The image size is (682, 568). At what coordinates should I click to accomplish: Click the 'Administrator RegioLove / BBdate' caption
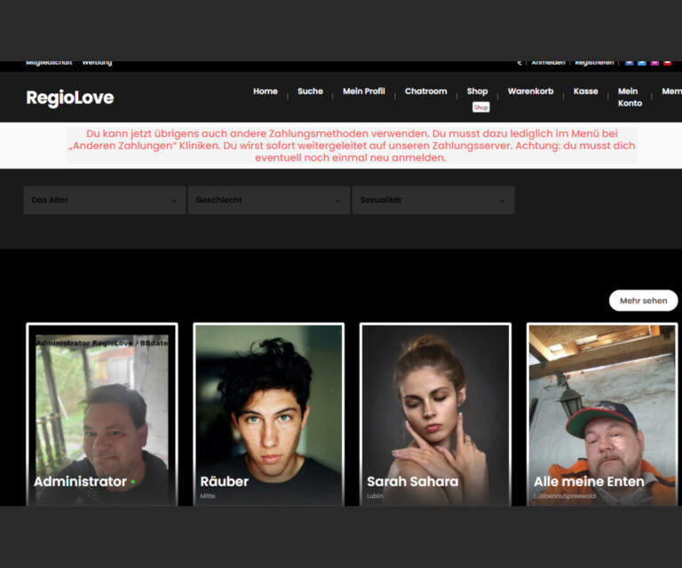102,343
